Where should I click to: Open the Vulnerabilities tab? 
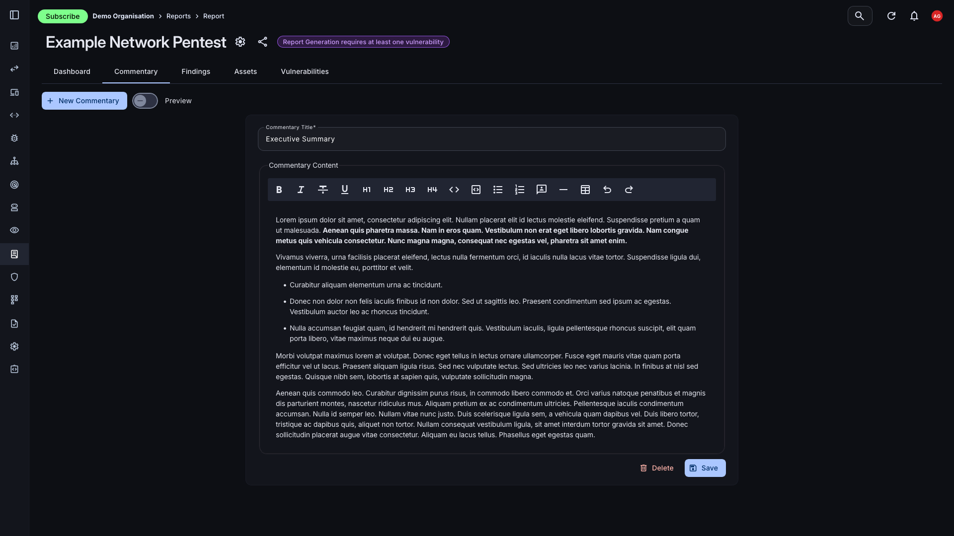[x=305, y=71]
